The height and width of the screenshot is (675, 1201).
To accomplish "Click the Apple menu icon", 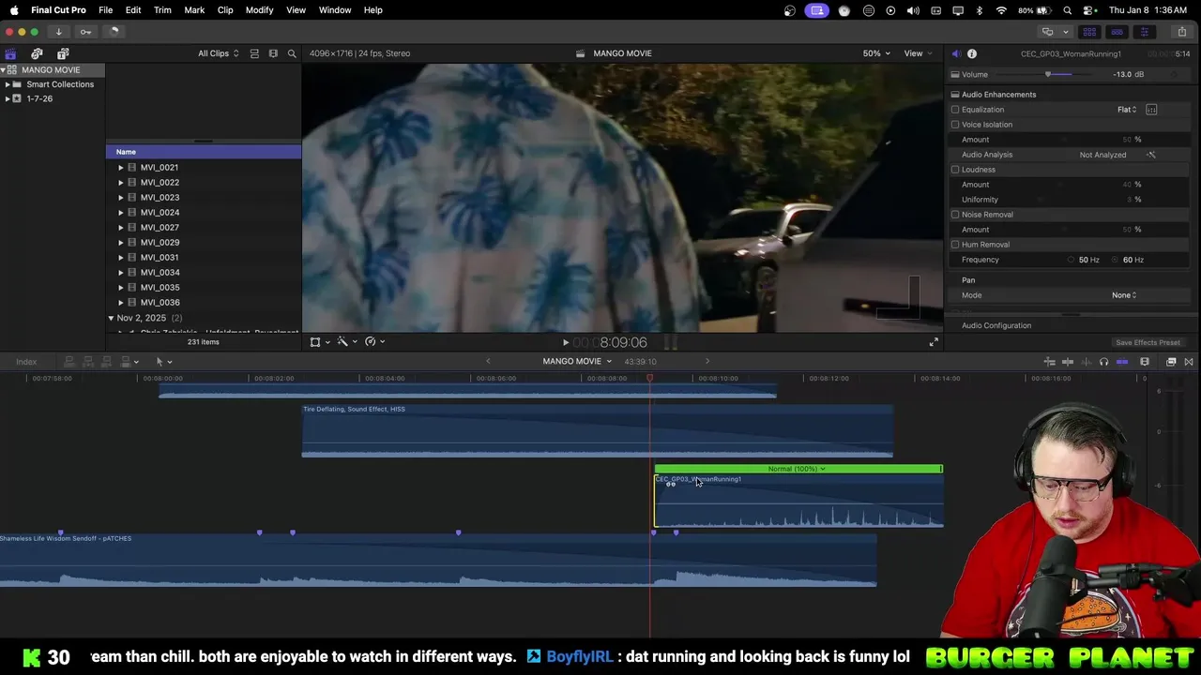I will pos(14,10).
